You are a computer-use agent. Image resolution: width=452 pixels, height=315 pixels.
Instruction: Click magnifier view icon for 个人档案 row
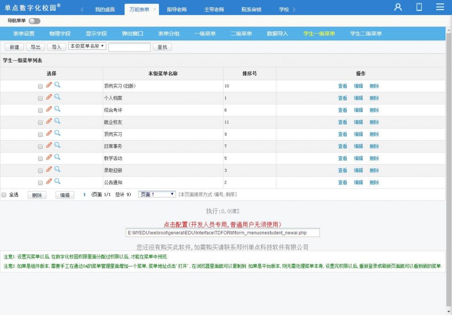point(57,97)
